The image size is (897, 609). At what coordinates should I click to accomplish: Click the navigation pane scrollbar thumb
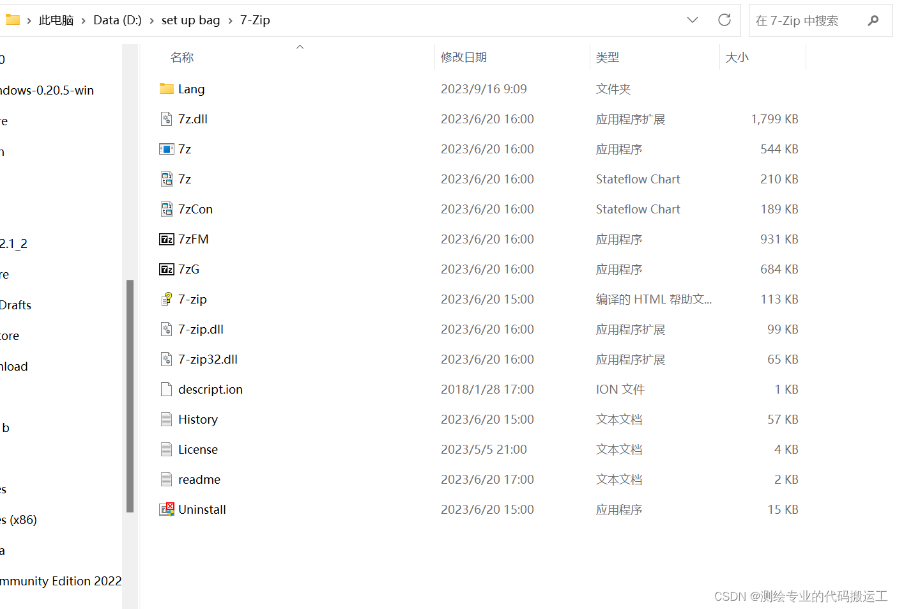click(130, 396)
